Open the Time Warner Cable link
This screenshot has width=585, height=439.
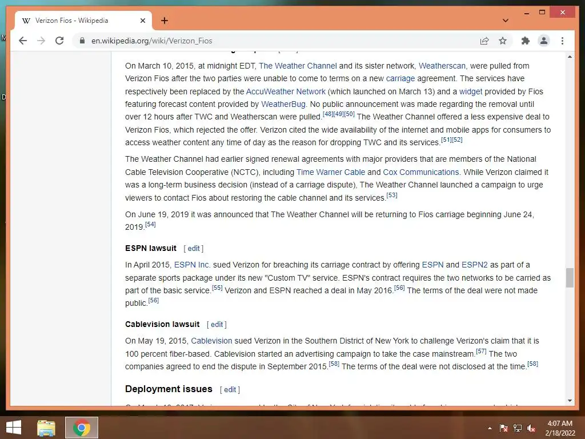(x=331, y=172)
